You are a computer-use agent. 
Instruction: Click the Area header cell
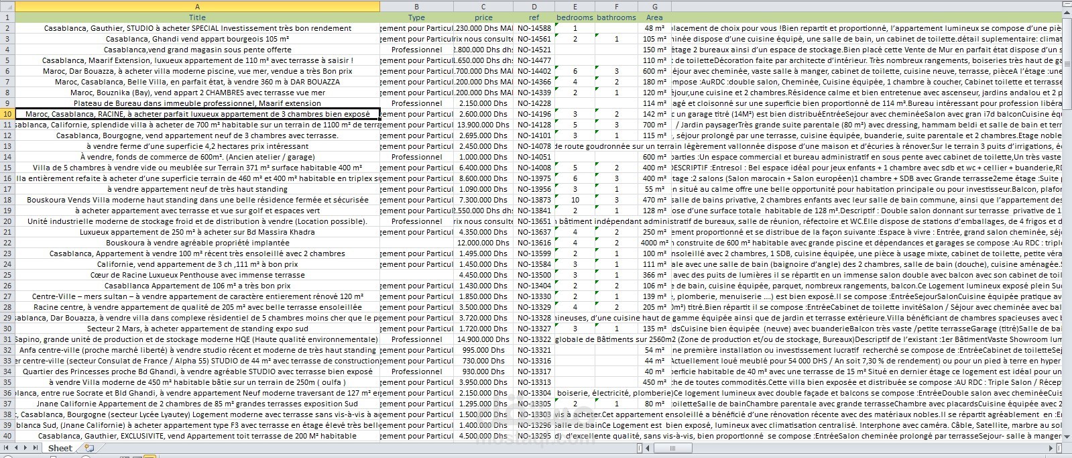[654, 17]
